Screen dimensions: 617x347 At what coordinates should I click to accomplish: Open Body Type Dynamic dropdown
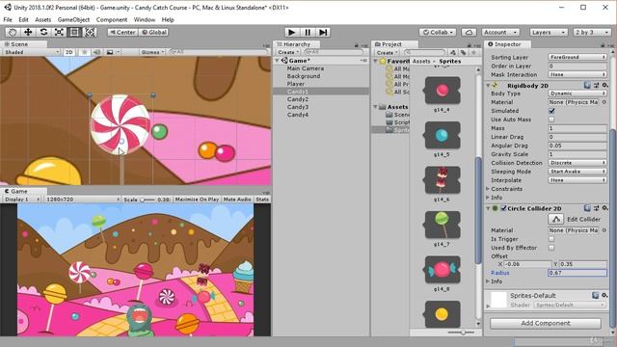[x=577, y=93]
